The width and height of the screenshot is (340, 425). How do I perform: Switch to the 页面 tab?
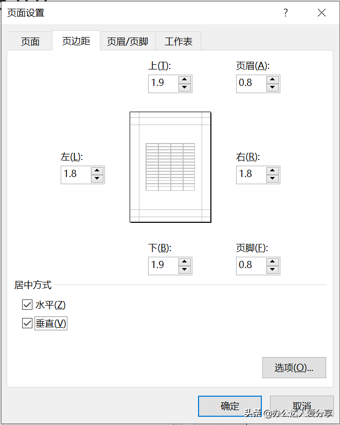[x=30, y=42]
